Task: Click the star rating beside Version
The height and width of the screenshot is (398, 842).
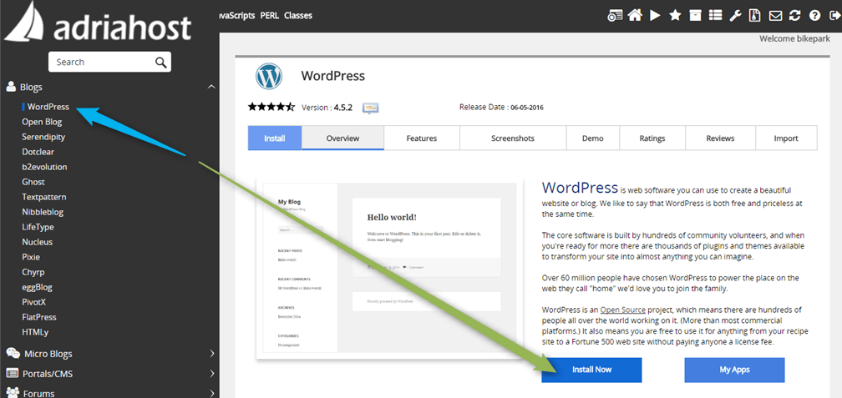Action: 271,107
